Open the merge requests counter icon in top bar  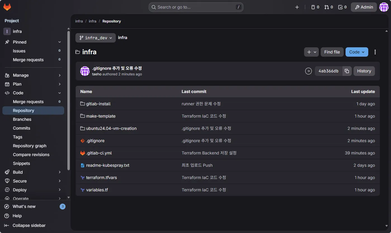pos(329,7)
